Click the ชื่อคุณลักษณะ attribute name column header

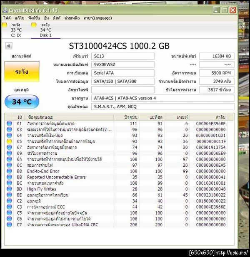click(x=69, y=117)
